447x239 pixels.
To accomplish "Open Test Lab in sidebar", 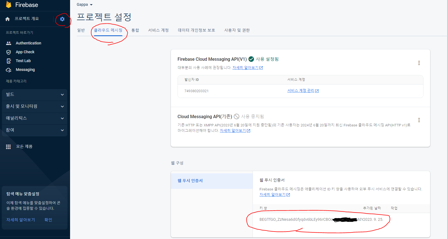I will pyautogui.click(x=23, y=61).
